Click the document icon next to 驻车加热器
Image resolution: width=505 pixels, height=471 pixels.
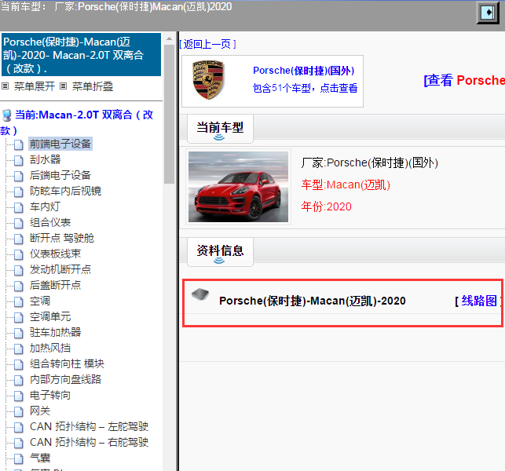pos(19,333)
